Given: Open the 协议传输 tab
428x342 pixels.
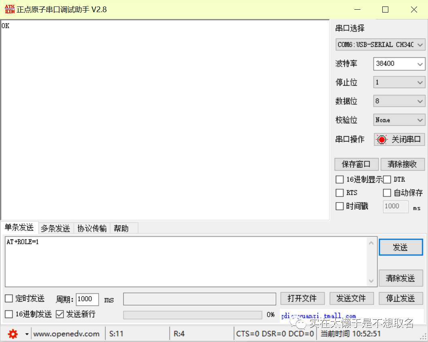Looking at the screenshot, I should click(92, 228).
